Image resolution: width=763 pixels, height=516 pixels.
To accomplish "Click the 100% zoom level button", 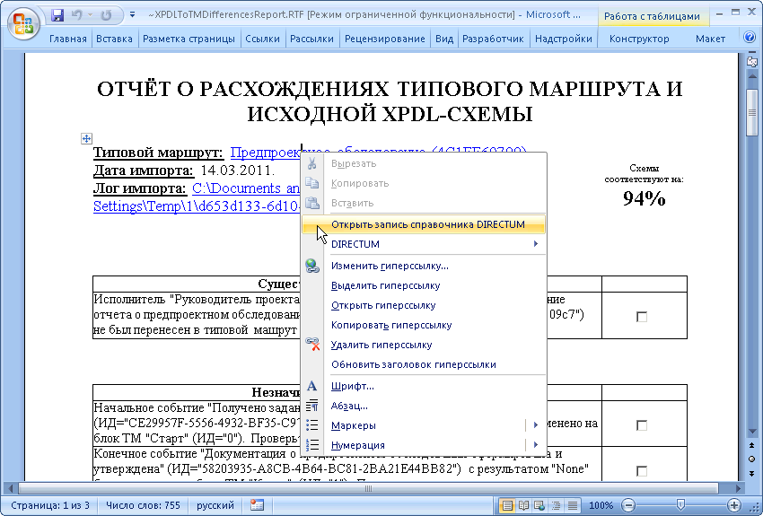I will pos(601,505).
